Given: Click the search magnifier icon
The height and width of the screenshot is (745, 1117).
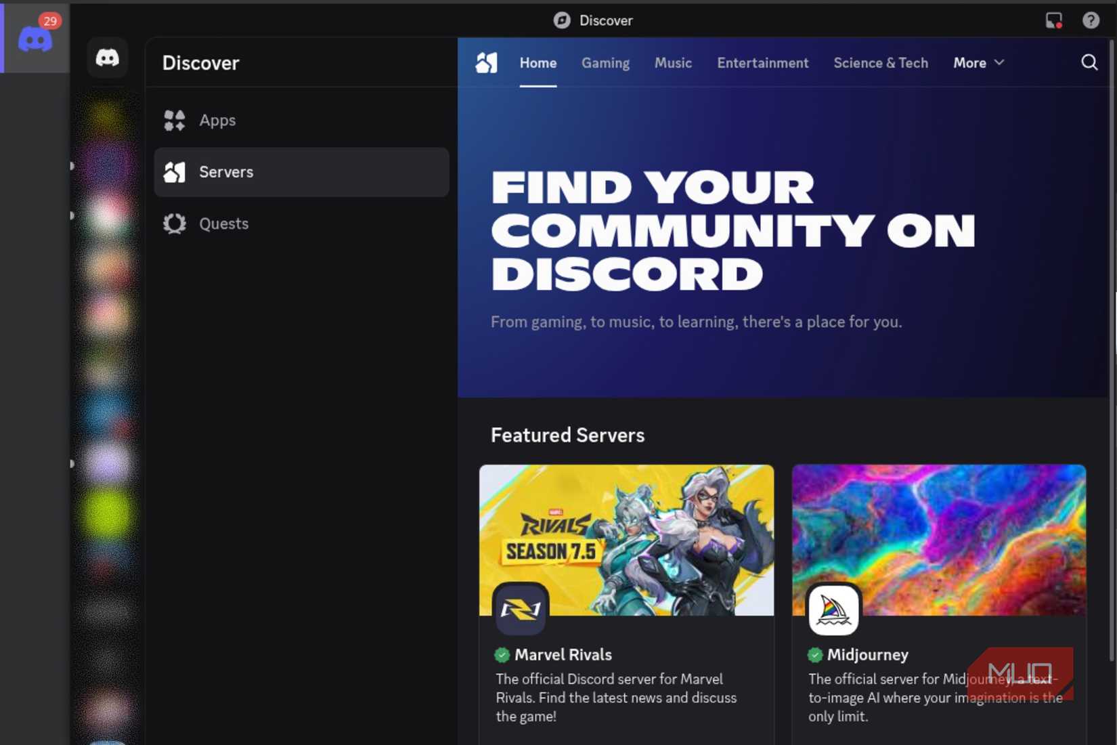Looking at the screenshot, I should pyautogui.click(x=1089, y=62).
